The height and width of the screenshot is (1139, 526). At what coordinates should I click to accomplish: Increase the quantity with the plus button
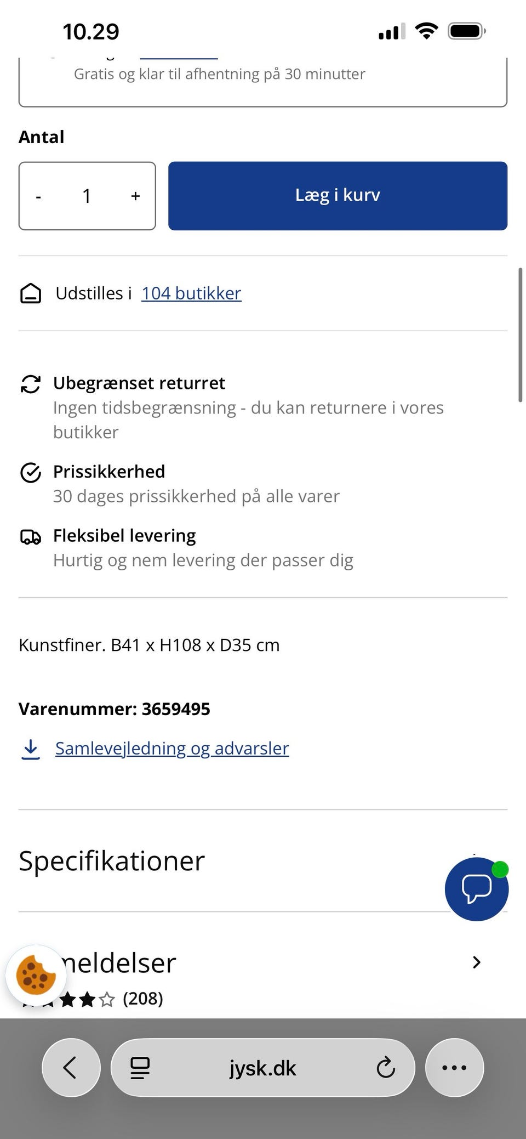[135, 196]
